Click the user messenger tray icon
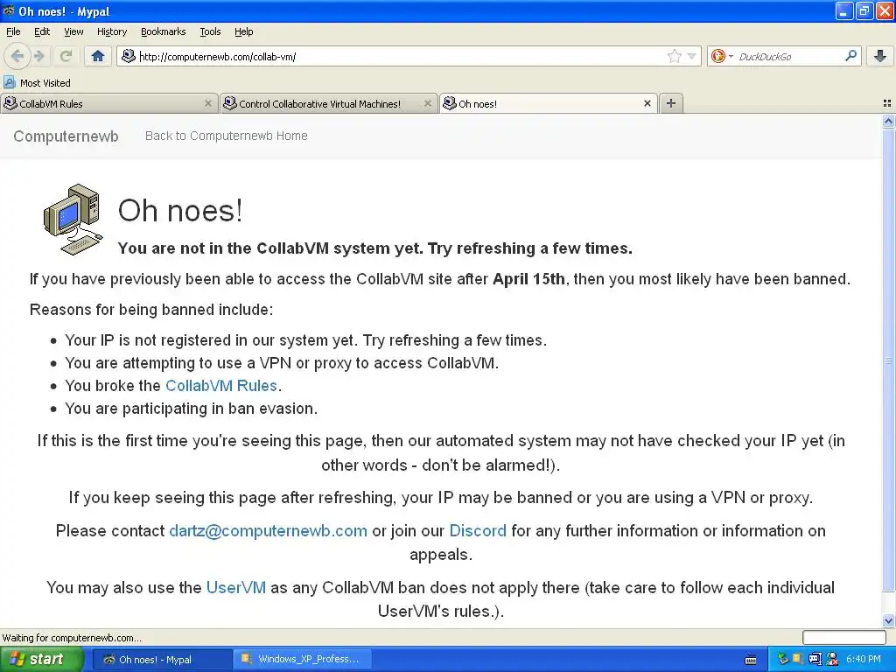This screenshot has height=672, width=896. (832, 660)
